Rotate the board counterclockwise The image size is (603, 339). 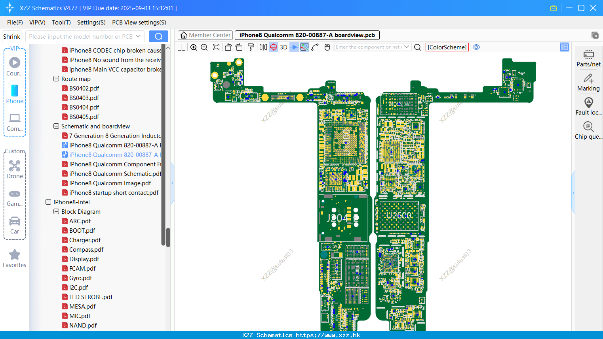[228, 47]
